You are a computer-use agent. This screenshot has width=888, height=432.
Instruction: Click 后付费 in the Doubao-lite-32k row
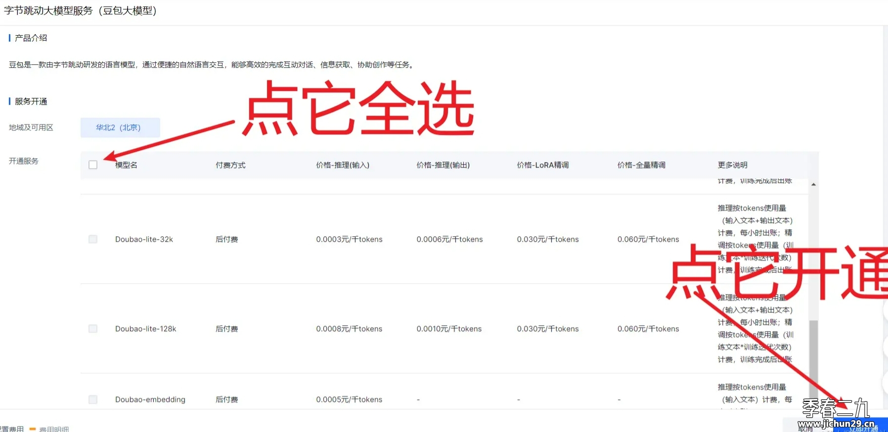click(x=227, y=239)
